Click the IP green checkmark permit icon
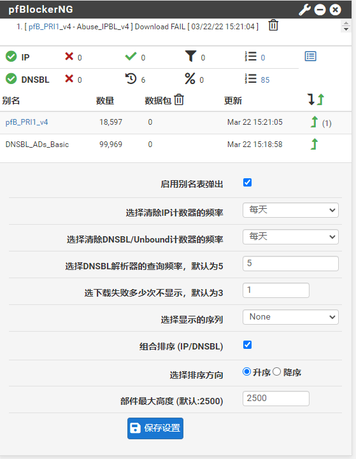Image resolution: width=356 pixels, height=459 pixels. (x=131, y=56)
